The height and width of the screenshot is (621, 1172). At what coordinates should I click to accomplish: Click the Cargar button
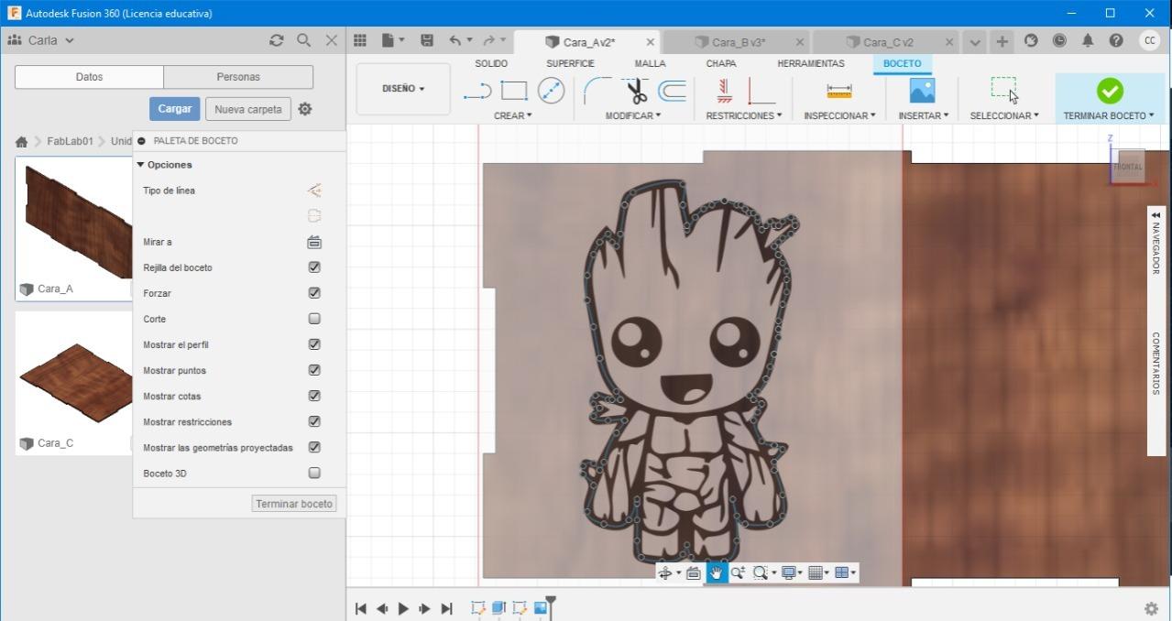tap(174, 109)
